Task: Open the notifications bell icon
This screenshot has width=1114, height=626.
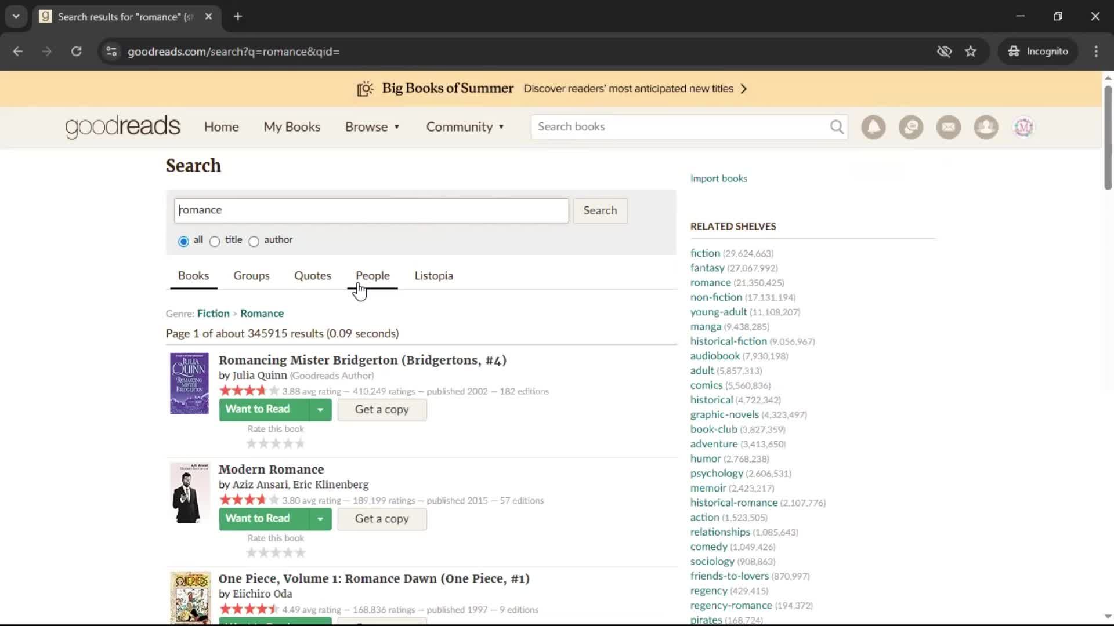Action: tap(873, 127)
